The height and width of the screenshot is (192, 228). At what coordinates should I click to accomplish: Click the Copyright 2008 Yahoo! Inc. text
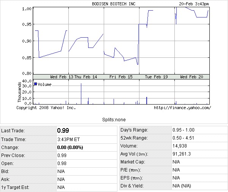(x=46, y=108)
